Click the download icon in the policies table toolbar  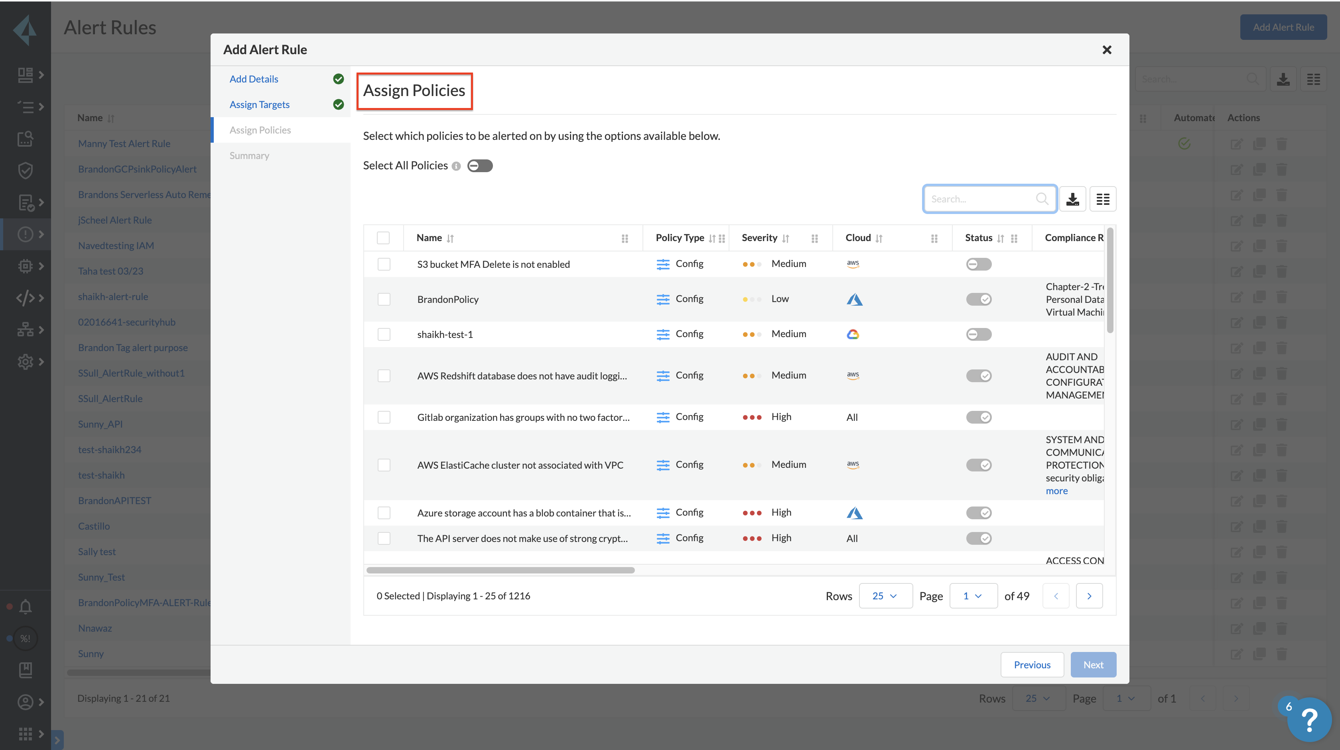point(1072,199)
